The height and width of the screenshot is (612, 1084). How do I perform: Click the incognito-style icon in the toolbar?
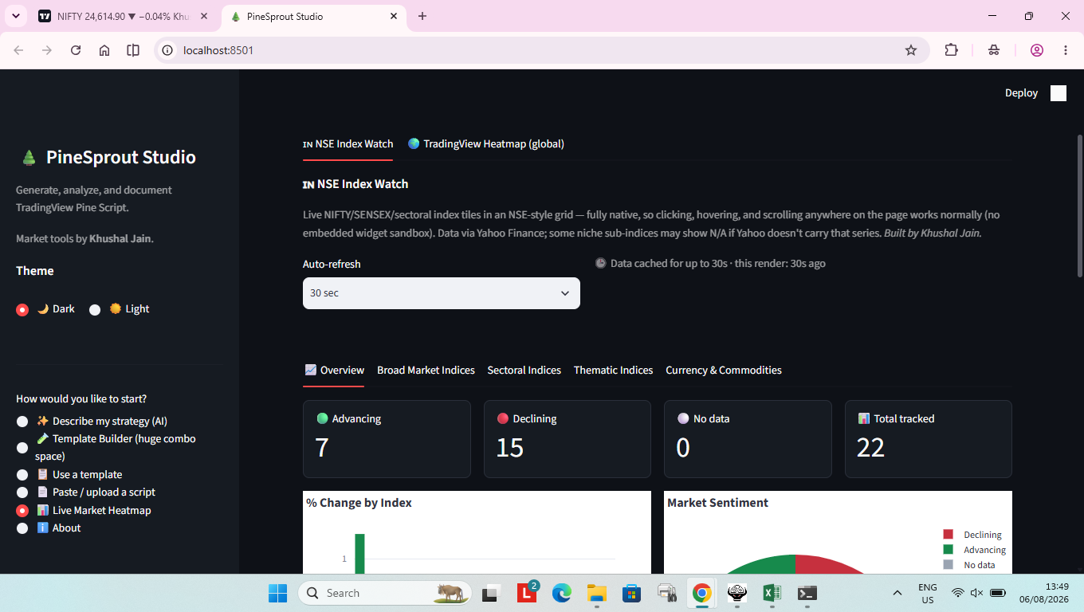point(994,50)
